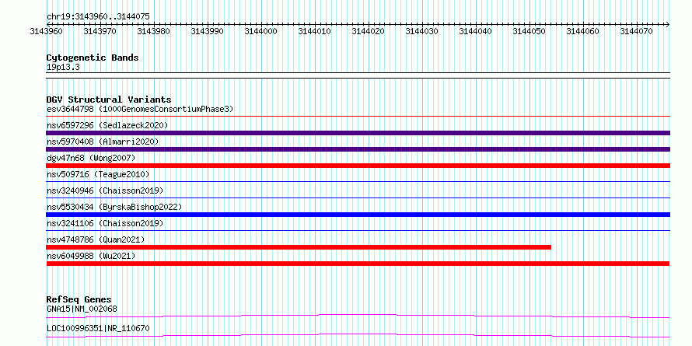Image resolution: width=692 pixels, height=346 pixels.
Task: Open variant nsv6597296 (Sedlazeck2020) label
Action: pos(107,125)
